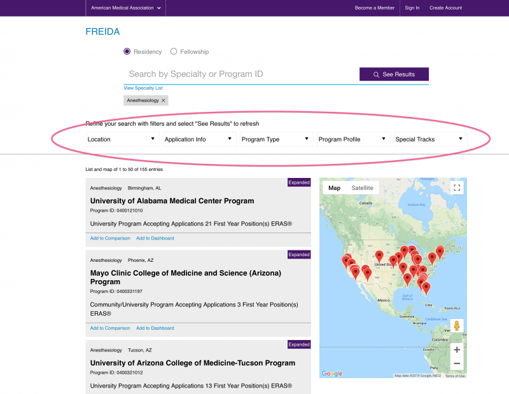509x394 pixels.
Task: Expand the Program Profile filter
Action: [353, 139]
